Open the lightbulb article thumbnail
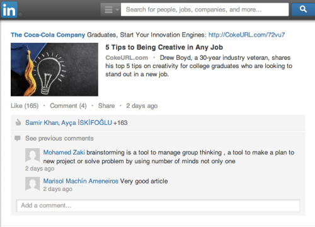The image size is (315, 227). pyautogui.click(x=54, y=69)
